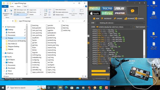Viewport: 160px width, 90px height.
Task: Open Task View on taskbar
Action: pyautogui.click(x=54, y=88)
